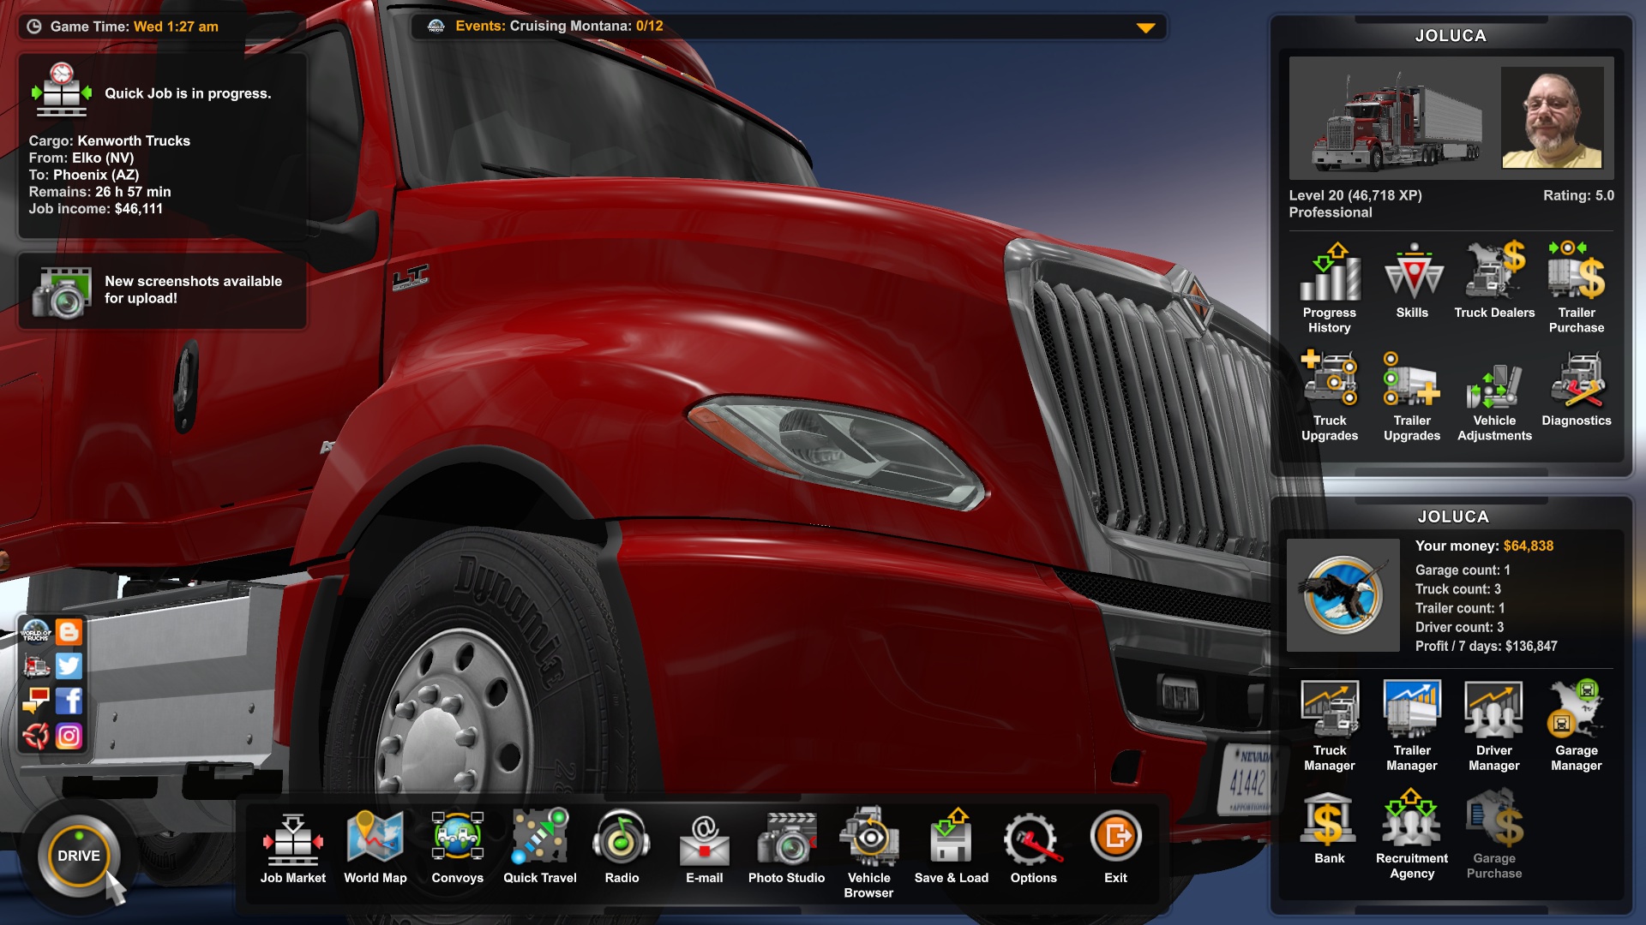The height and width of the screenshot is (925, 1646).
Task: Open the Twitter social link
Action: coord(69,665)
